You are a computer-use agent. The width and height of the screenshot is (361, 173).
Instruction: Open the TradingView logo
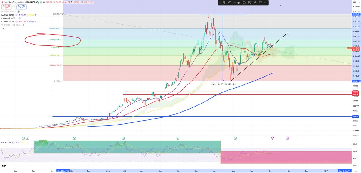[4, 166]
